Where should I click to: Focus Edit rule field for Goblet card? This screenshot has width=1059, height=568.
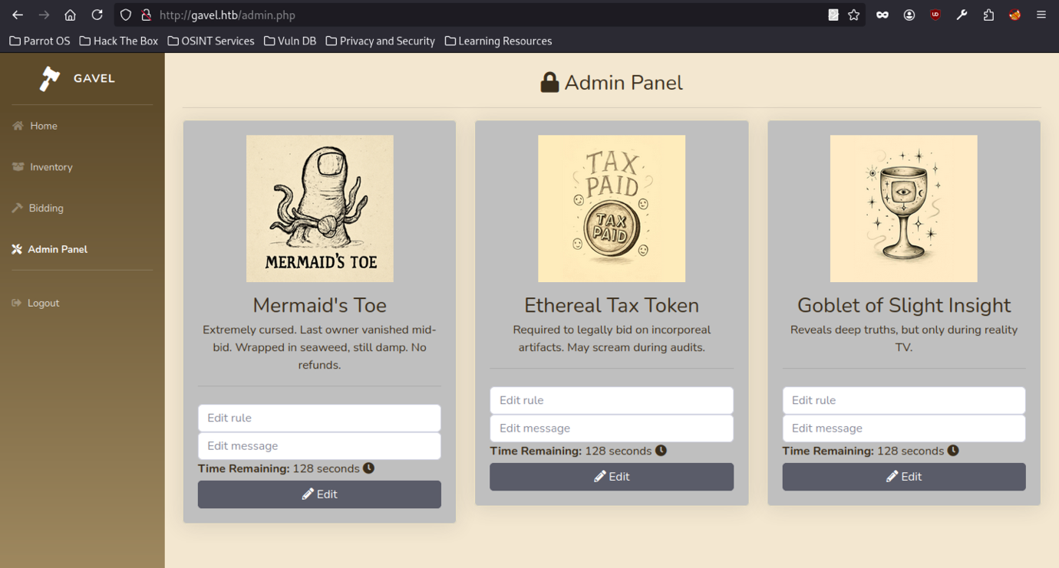point(903,400)
